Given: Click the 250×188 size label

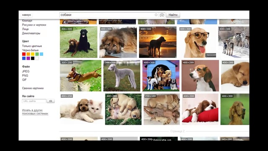Looking at the screenshot, I should [150, 96].
